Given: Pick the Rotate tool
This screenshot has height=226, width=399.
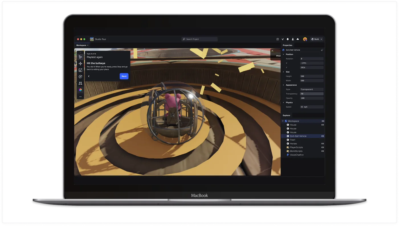Looking at the screenshot, I should click(80, 77).
